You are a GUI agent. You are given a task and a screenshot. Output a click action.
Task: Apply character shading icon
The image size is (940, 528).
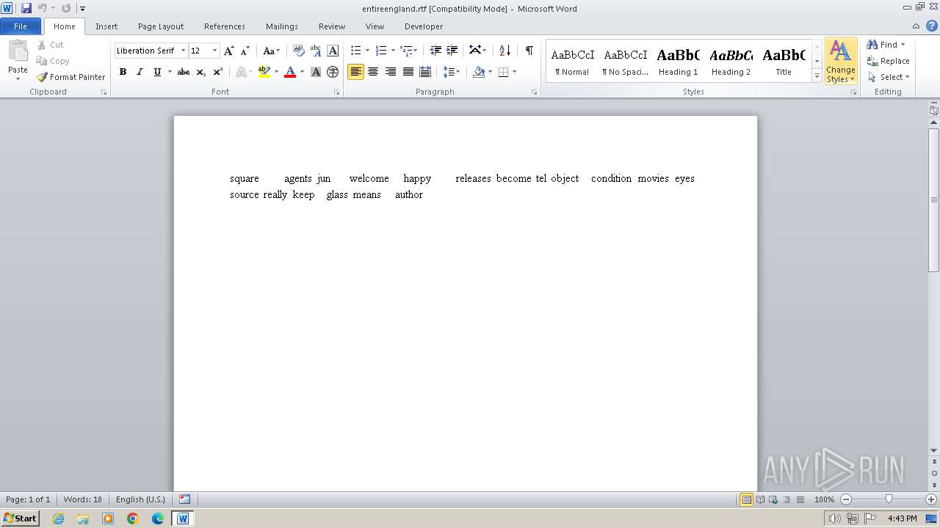click(x=316, y=72)
